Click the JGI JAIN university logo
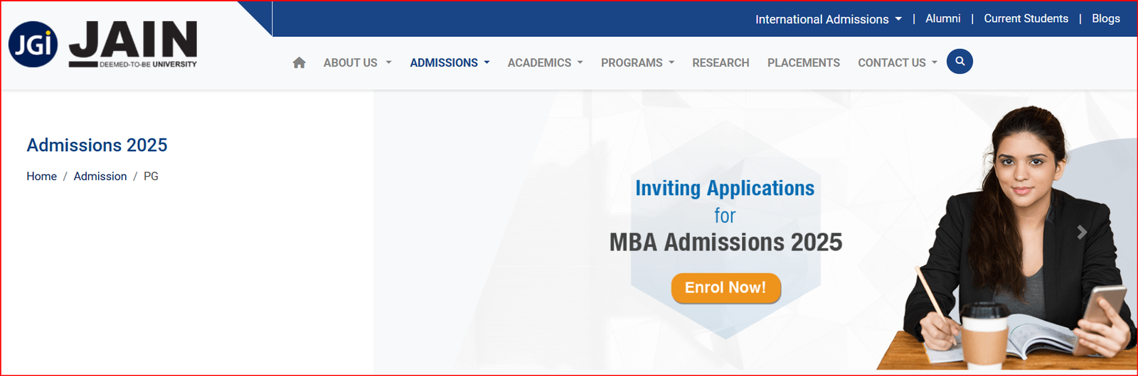The width and height of the screenshot is (1138, 376). click(102, 44)
